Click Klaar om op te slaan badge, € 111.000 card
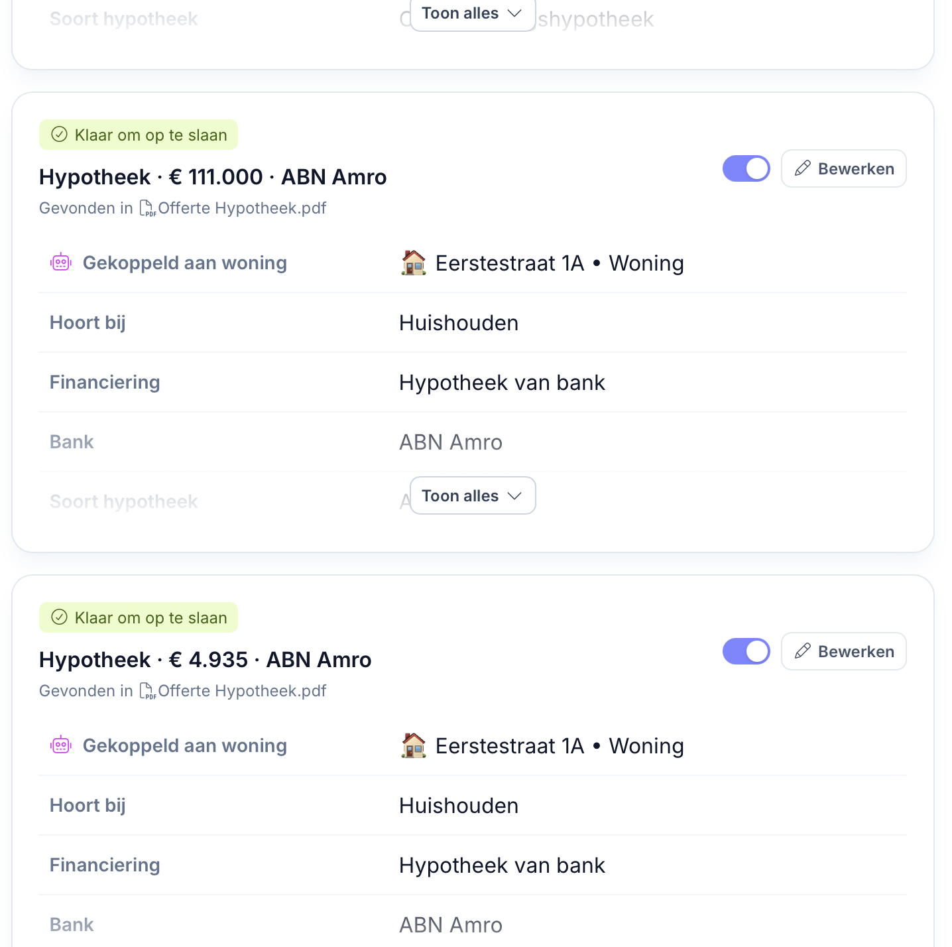Image resolution: width=952 pixels, height=947 pixels. tap(139, 135)
